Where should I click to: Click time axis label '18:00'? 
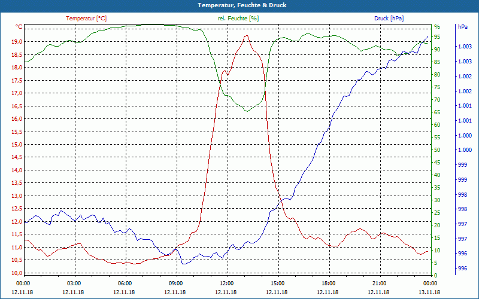coord(328,283)
